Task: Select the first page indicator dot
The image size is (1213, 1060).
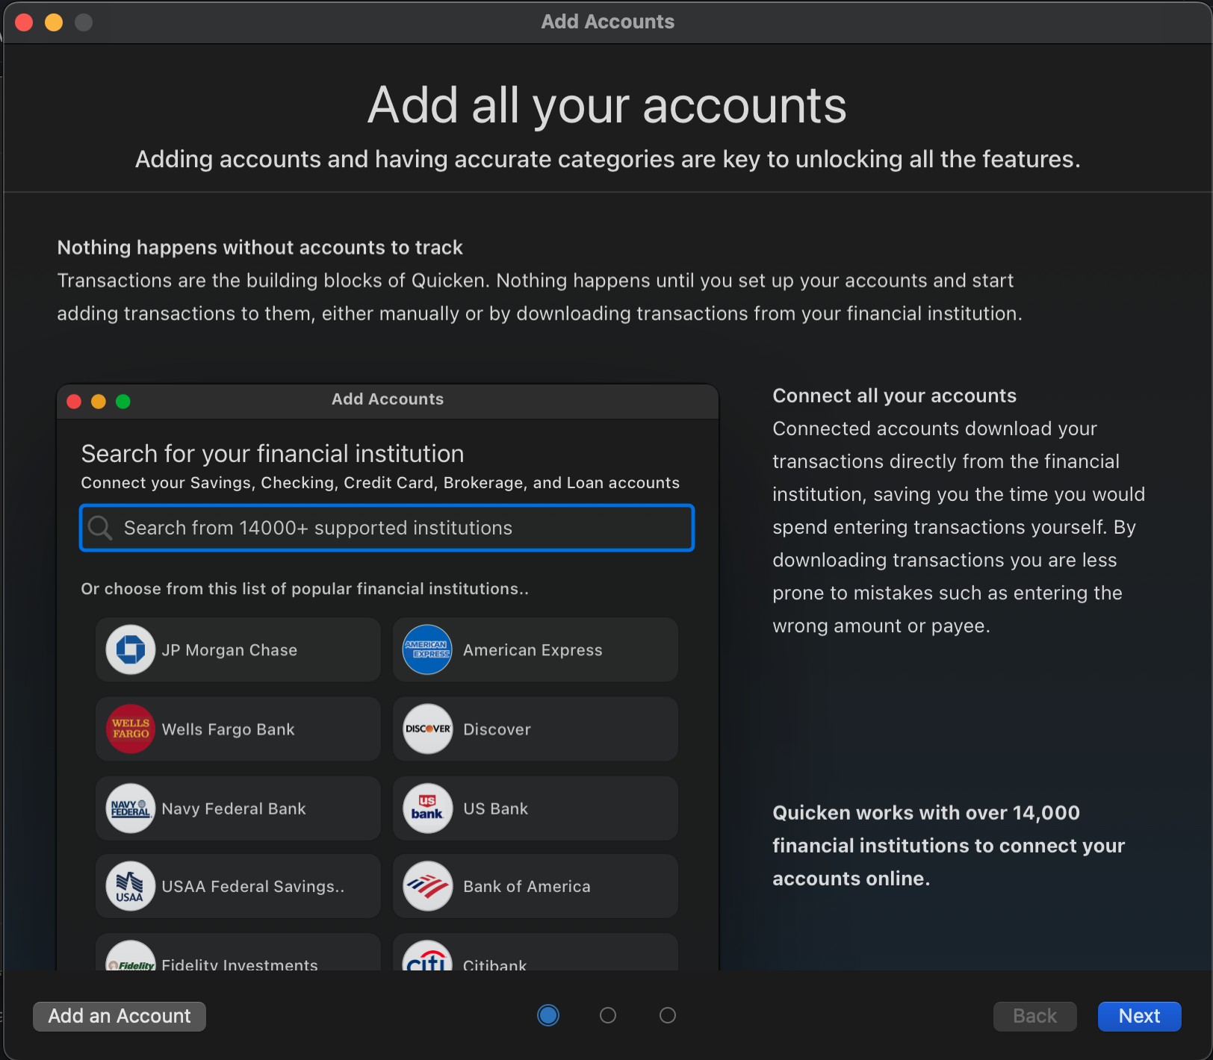Action: click(548, 1015)
